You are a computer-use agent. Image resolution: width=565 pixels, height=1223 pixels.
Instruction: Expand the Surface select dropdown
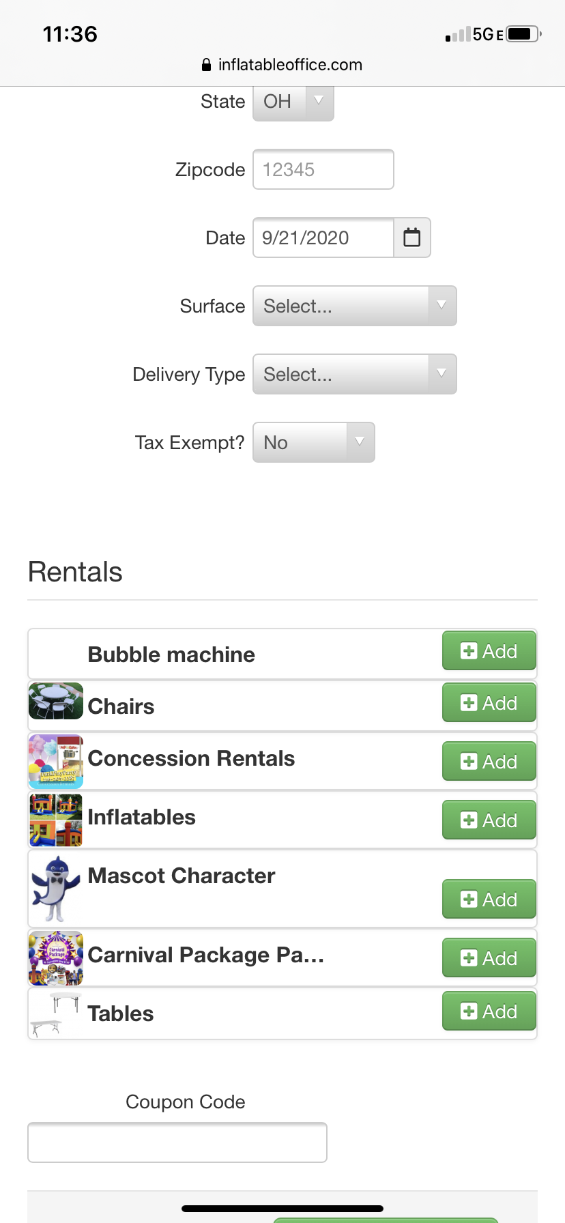click(x=354, y=306)
